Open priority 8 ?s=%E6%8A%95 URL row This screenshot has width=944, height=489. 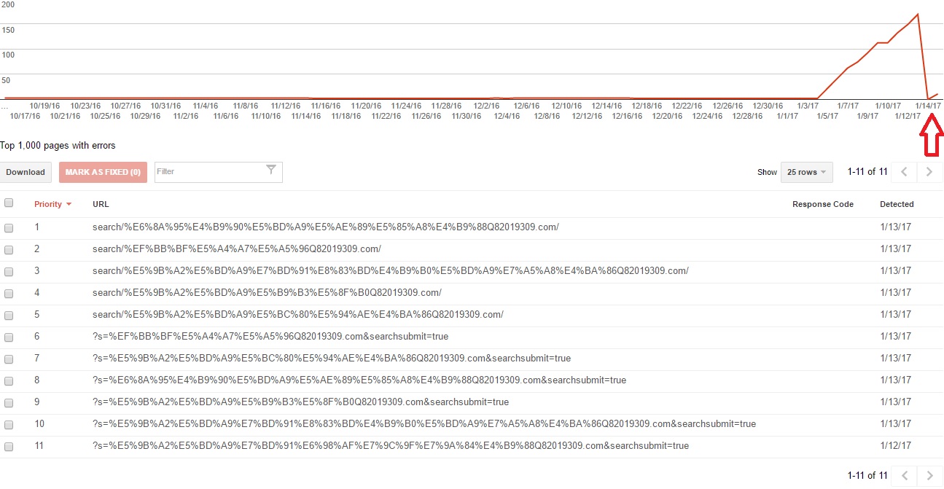[x=359, y=380]
